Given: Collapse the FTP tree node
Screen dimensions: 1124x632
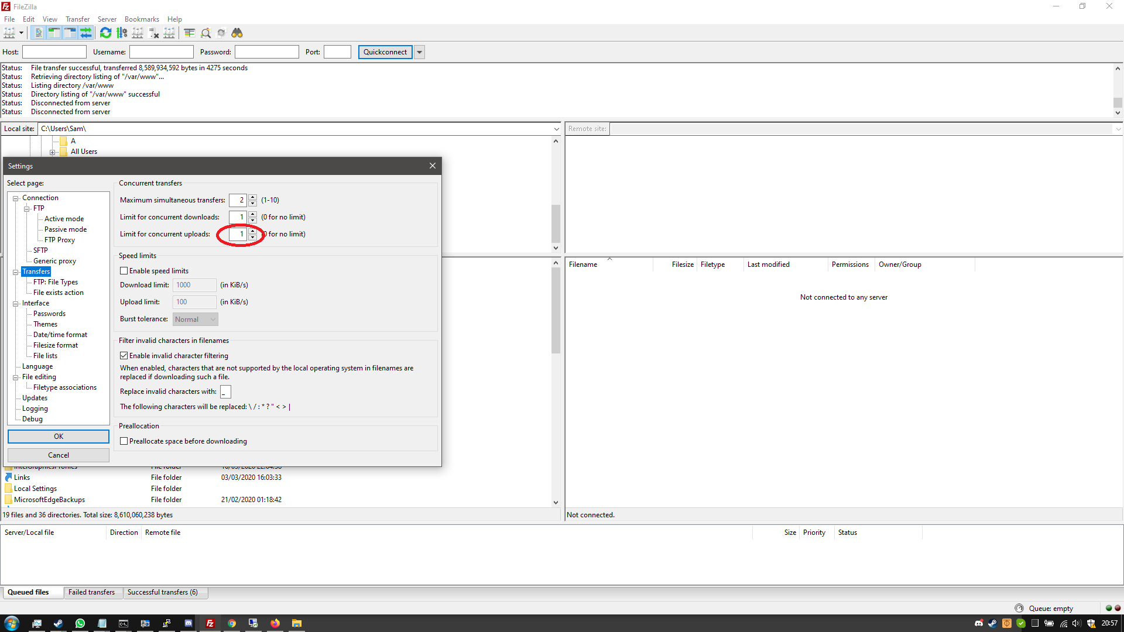Looking at the screenshot, I should 27,209.
